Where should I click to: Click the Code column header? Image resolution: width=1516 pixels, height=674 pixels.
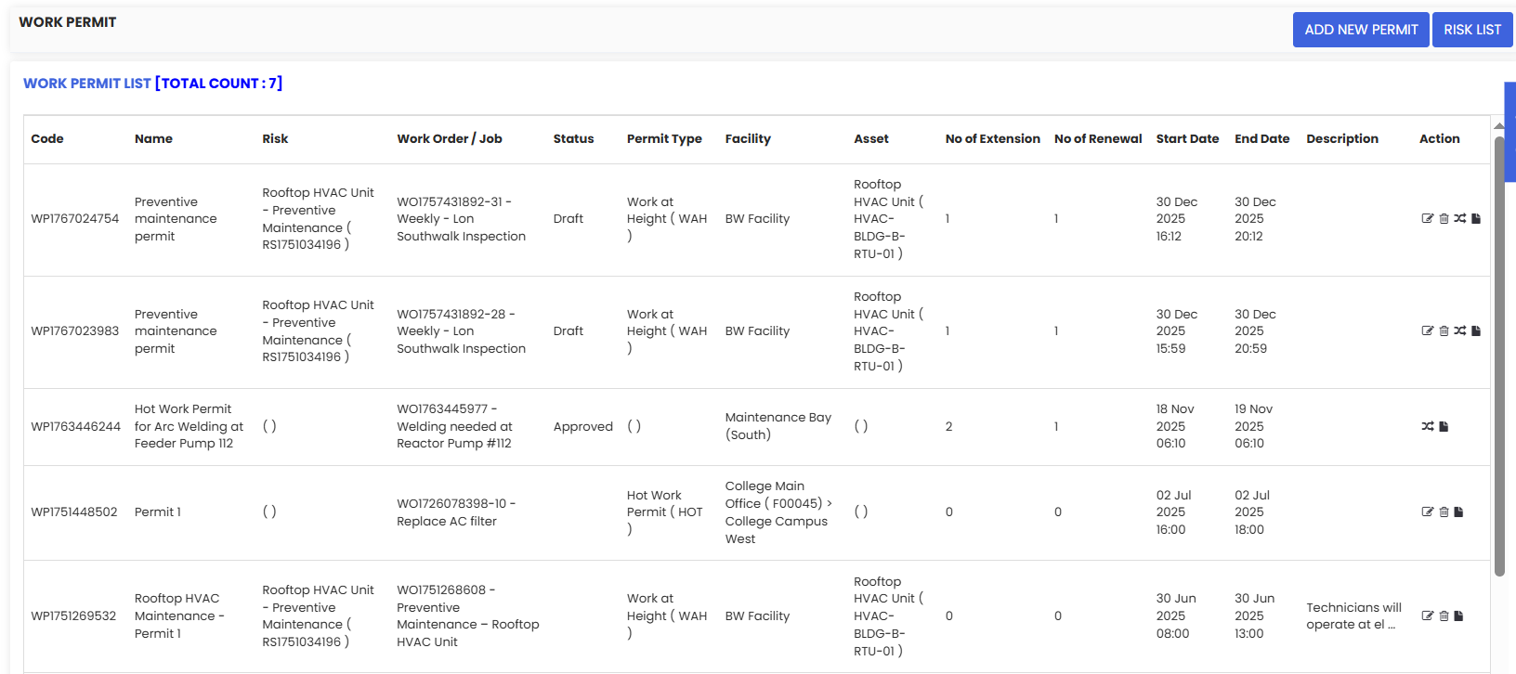point(47,139)
